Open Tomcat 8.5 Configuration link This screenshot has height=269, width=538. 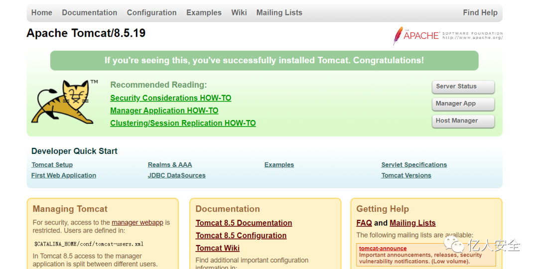click(x=241, y=236)
